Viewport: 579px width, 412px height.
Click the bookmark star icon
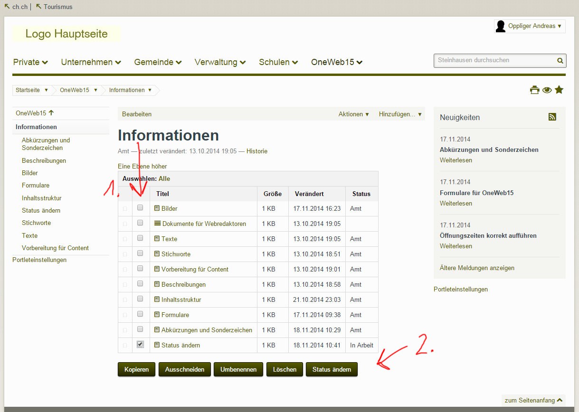tap(559, 89)
